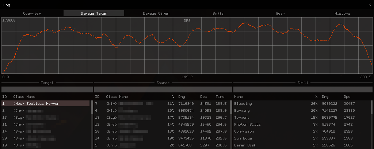
Task: Click the Target filter input field
Action: 47,89
